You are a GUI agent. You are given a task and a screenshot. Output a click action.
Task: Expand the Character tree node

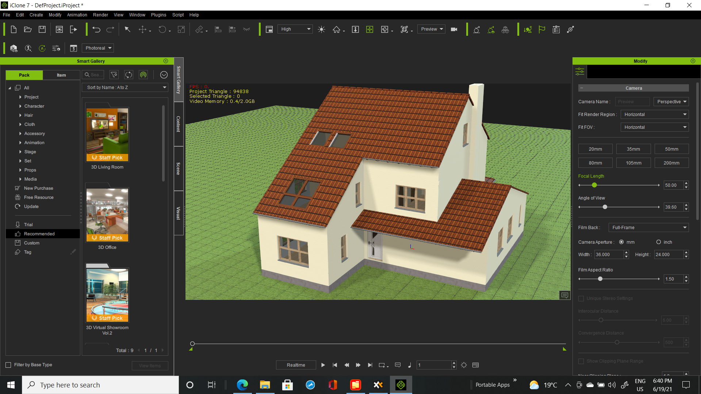point(20,106)
